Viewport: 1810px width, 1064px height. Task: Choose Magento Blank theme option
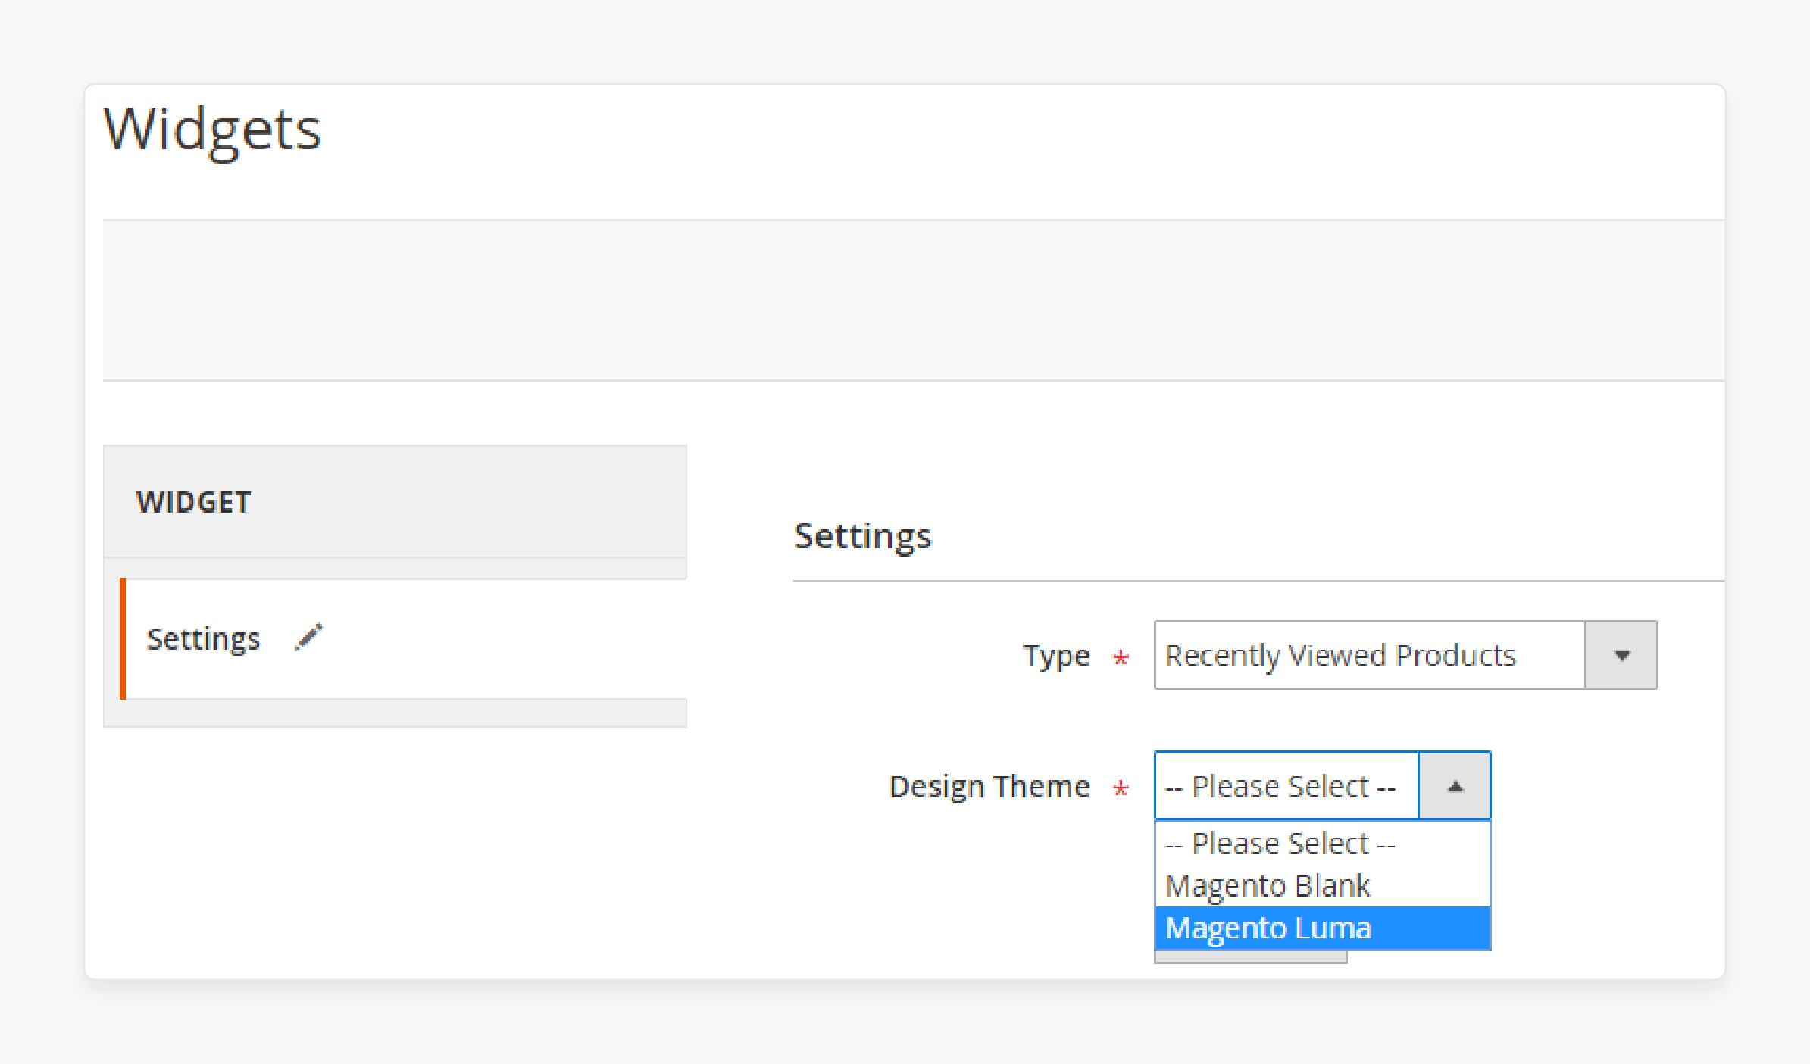click(x=1322, y=886)
